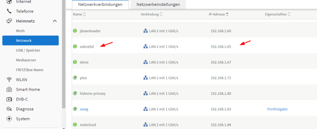
Task: Click the green status dot for xteve
Action: point(75,62)
